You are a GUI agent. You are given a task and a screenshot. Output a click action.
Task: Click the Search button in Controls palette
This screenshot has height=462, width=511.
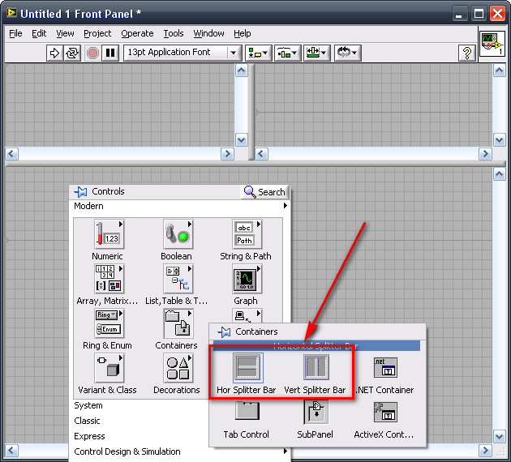264,192
